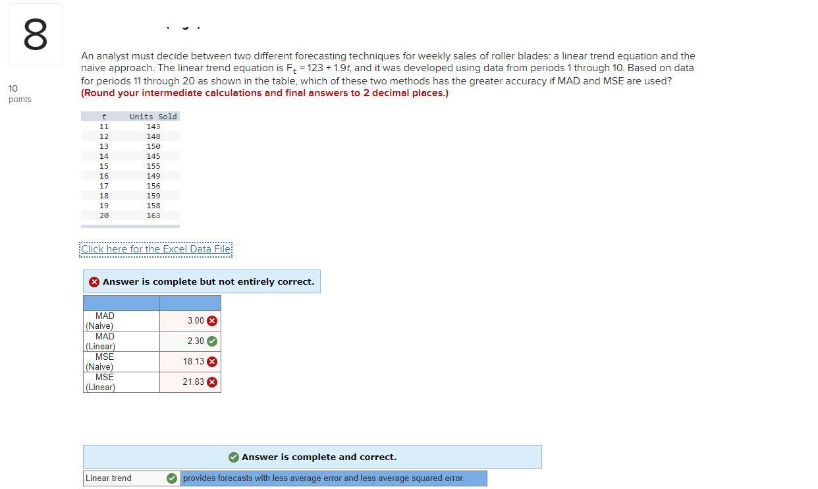Click the MSE (Naive) answer field 18.13

click(x=190, y=362)
